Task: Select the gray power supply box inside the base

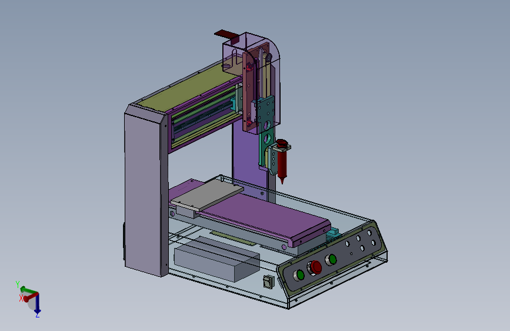Action: point(217,259)
